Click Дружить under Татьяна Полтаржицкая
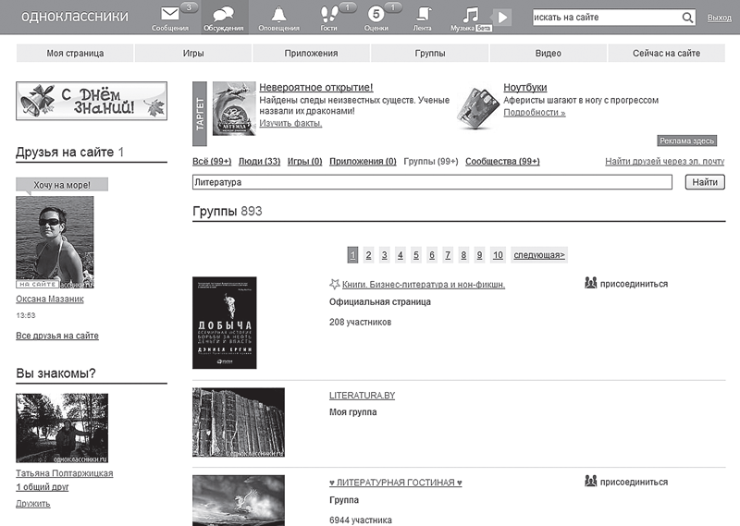Viewport: 740px width, 526px height. (x=33, y=504)
